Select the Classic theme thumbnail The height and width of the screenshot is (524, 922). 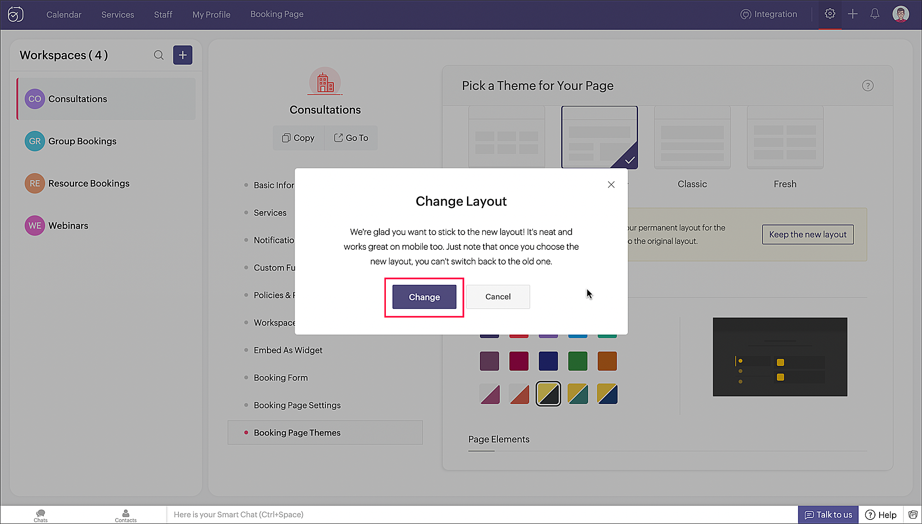coord(692,138)
